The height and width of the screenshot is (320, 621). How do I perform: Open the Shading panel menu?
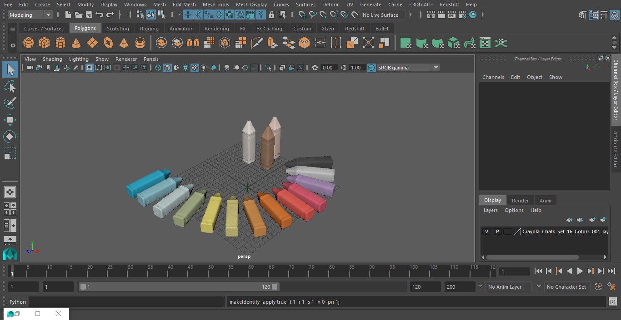click(x=52, y=59)
